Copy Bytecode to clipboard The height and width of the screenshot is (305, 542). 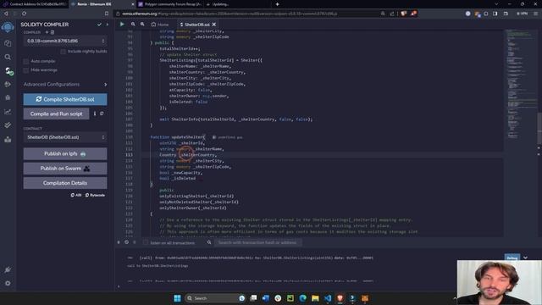[95, 195]
